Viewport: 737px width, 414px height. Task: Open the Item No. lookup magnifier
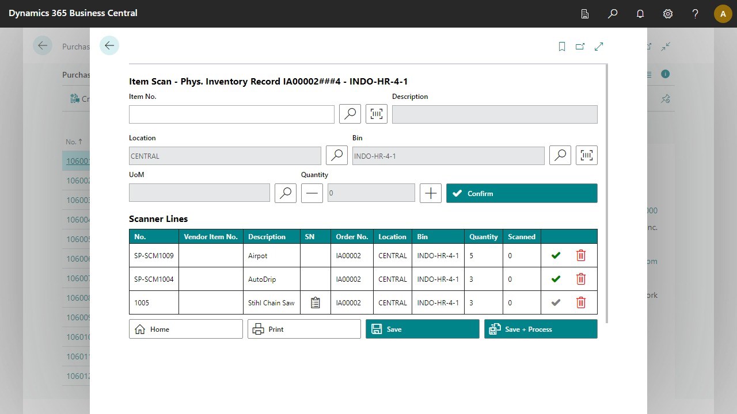(349, 114)
